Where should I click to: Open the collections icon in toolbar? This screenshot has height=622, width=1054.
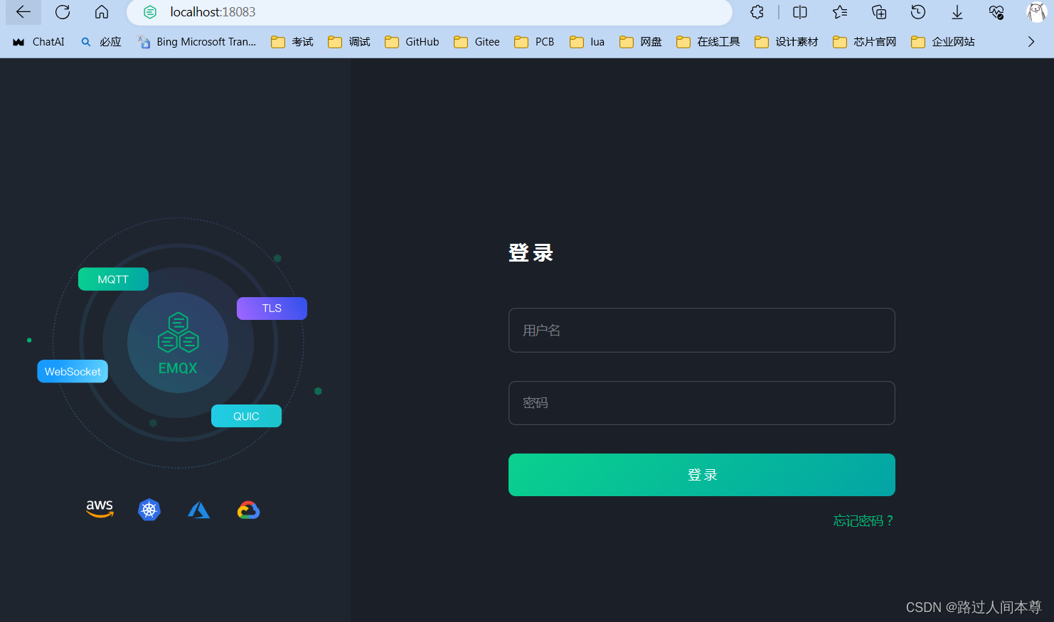pyautogui.click(x=879, y=12)
